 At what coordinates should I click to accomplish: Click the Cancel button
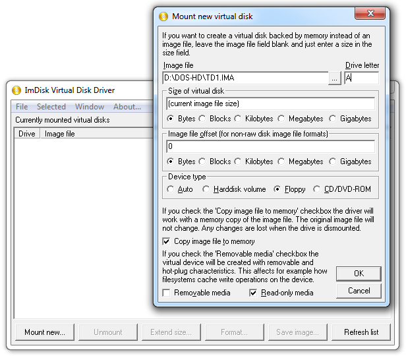pos(359,291)
